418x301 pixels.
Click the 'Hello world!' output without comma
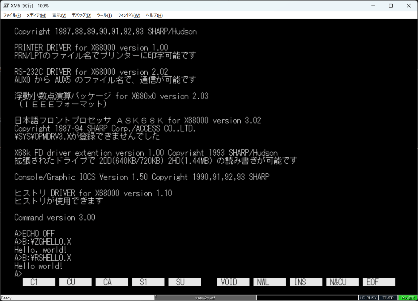(x=38, y=266)
